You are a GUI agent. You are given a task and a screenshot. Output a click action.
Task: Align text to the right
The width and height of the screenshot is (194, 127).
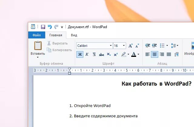point(162,54)
